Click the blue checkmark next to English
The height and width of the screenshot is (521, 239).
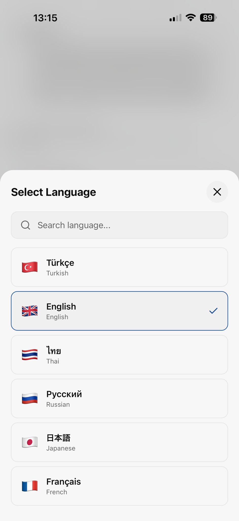(x=213, y=311)
